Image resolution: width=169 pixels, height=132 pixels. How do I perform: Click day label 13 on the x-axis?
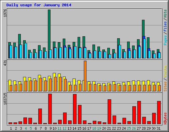tap(69, 128)
